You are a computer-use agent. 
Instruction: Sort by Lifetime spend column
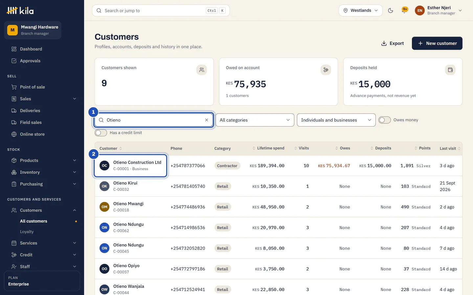tap(268, 148)
